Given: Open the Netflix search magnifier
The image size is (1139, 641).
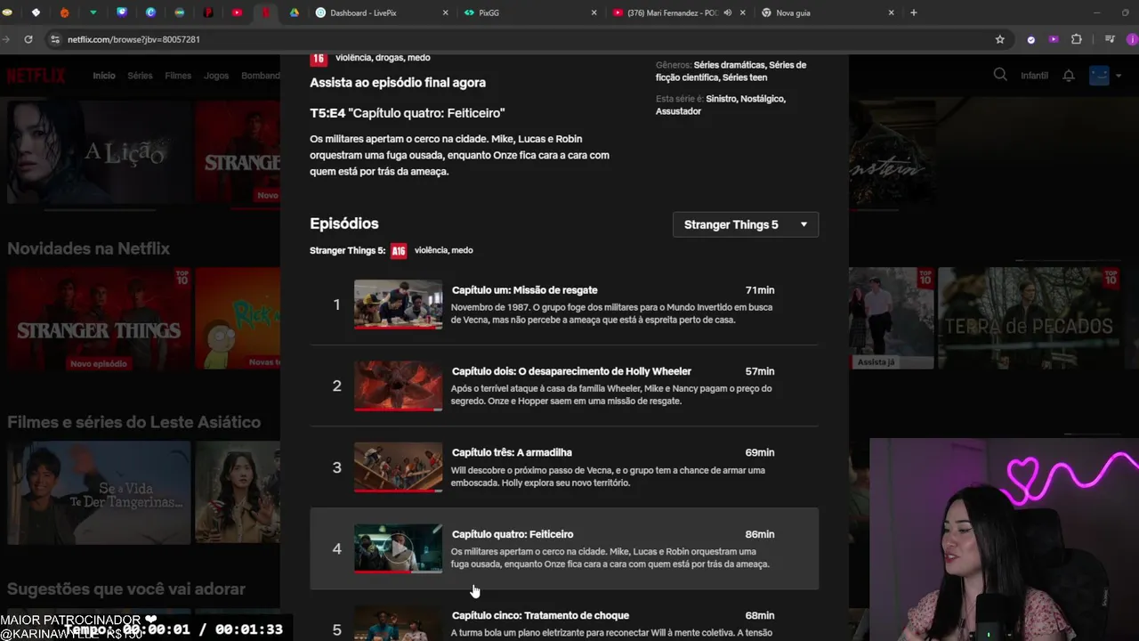Looking at the screenshot, I should coord(1000,75).
